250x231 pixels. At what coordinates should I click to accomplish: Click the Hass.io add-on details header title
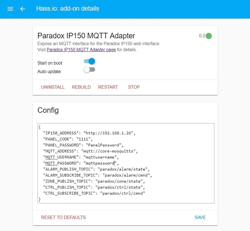[x=67, y=9]
